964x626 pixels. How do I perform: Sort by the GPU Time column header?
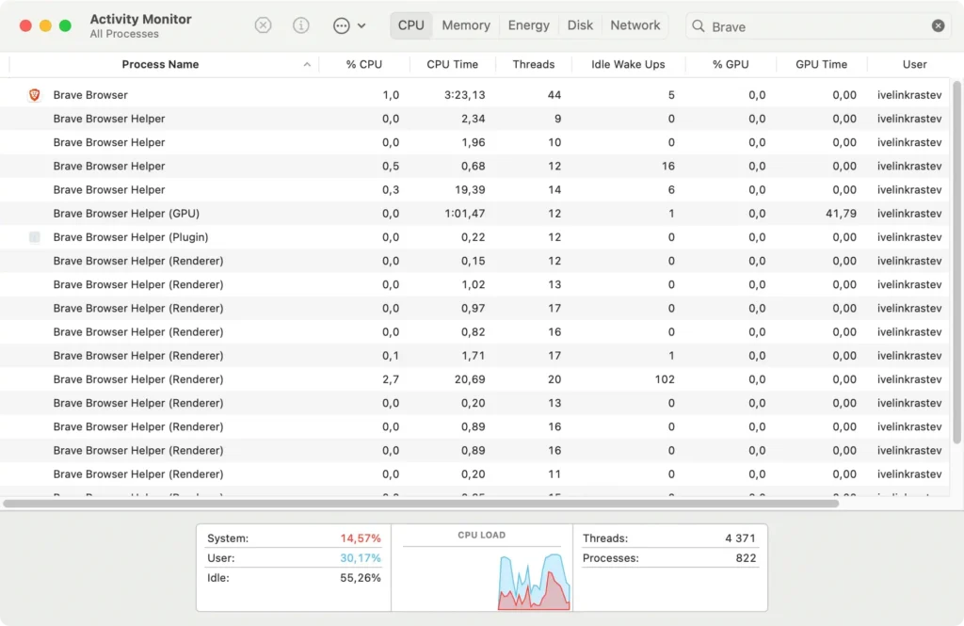pos(821,65)
